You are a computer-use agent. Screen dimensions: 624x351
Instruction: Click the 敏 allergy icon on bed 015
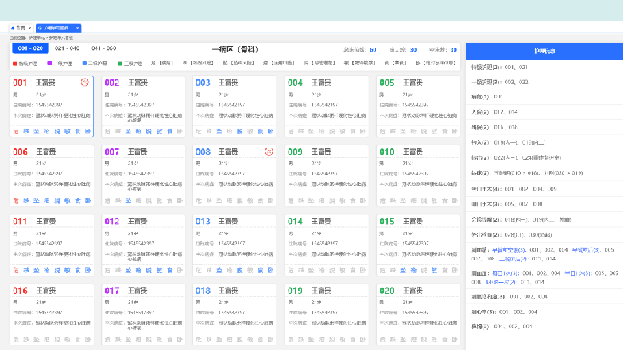pyautogui.click(x=434, y=270)
